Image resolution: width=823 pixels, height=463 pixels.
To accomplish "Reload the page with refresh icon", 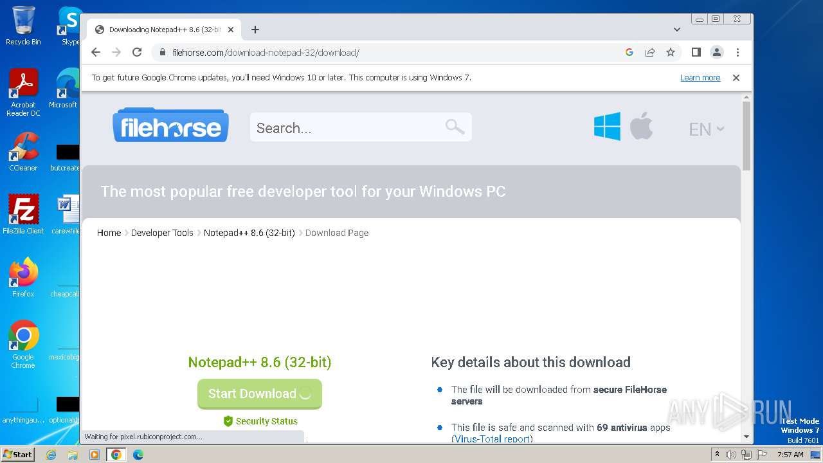I will click(137, 52).
